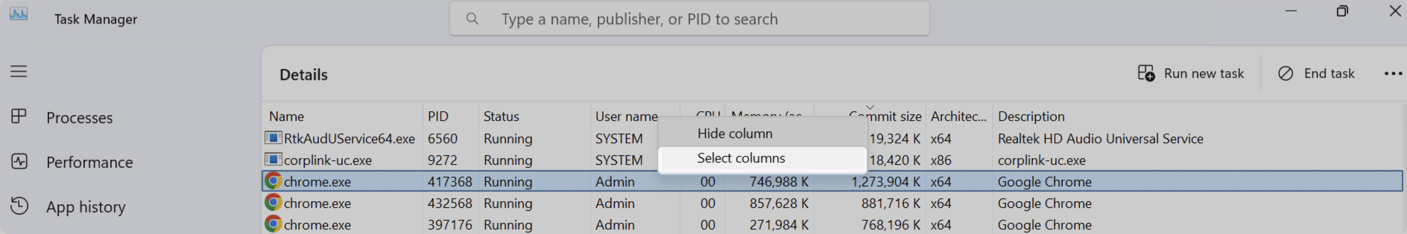Choose Hide column from context menu
The image size is (1407, 234).
[735, 134]
